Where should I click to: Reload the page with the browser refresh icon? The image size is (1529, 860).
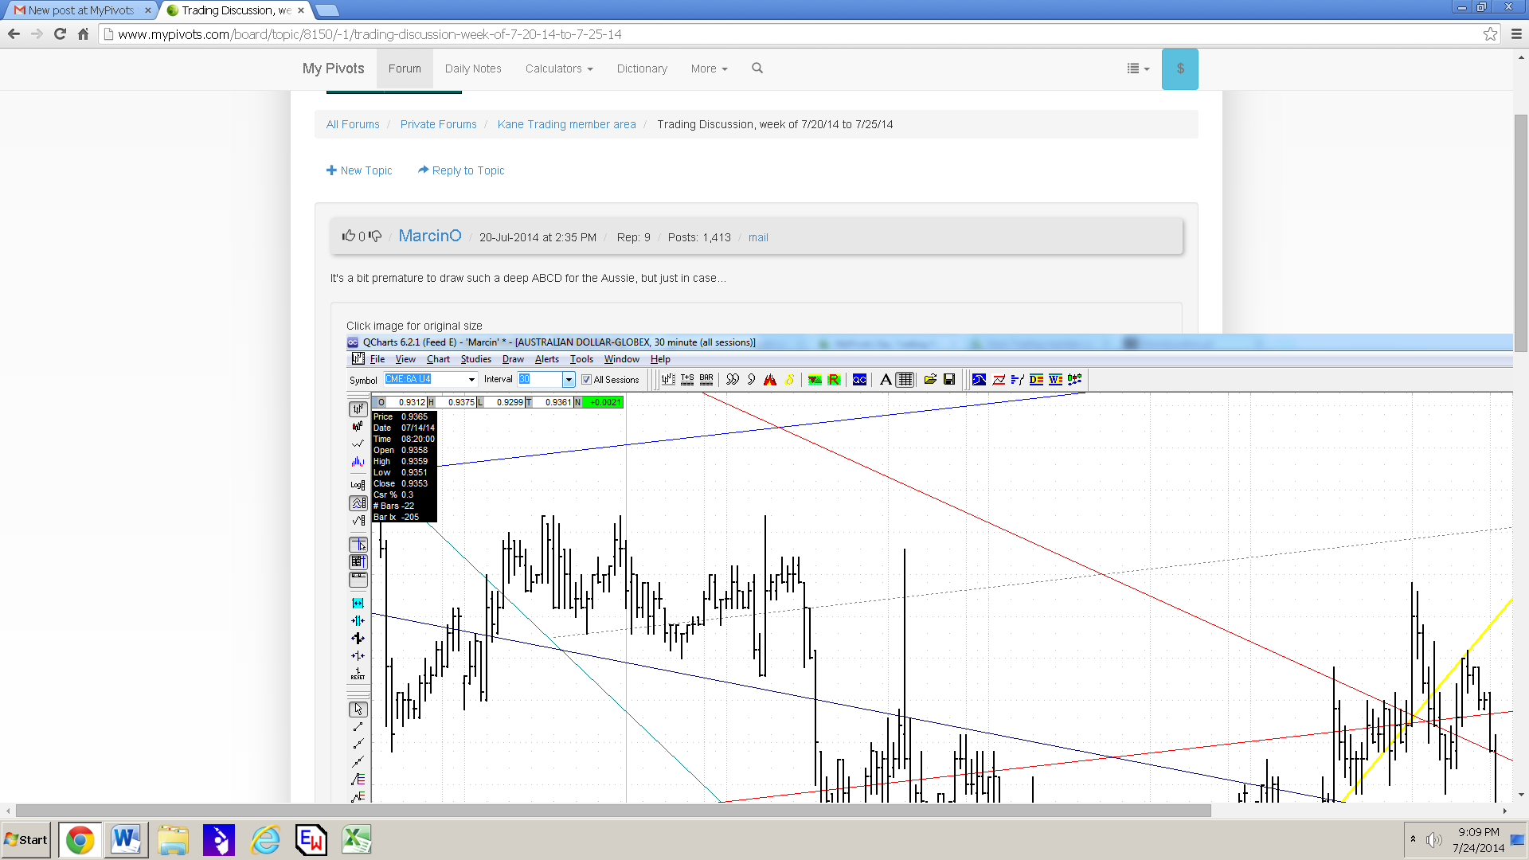click(60, 34)
